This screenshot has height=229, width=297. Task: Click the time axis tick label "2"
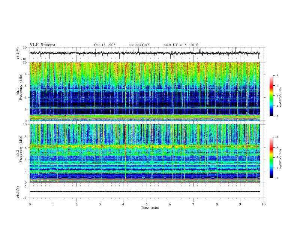pos(76,204)
